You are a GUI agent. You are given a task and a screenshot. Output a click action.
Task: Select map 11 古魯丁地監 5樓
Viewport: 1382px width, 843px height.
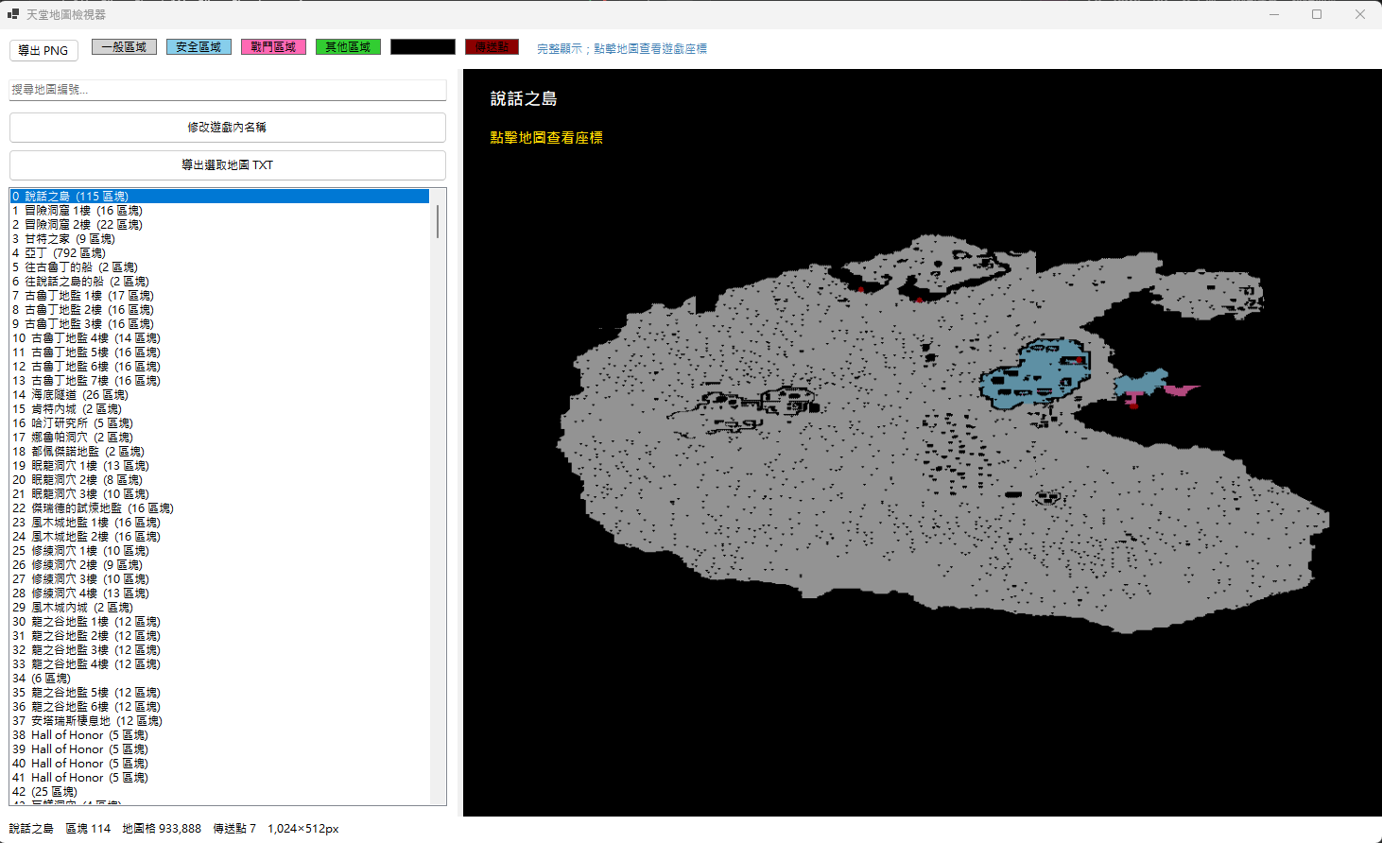point(219,352)
